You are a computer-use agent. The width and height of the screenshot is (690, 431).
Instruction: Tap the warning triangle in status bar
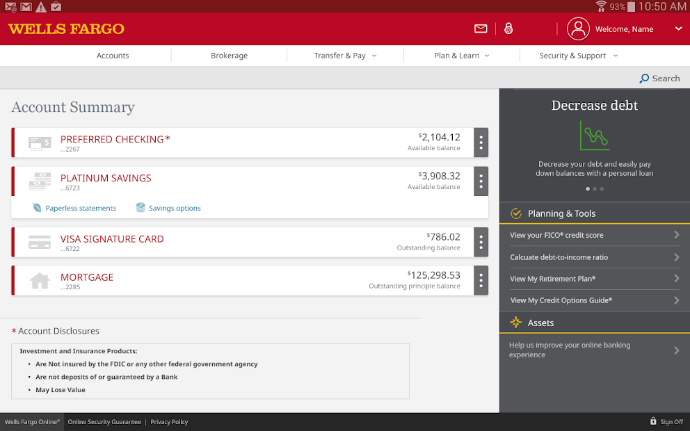[x=41, y=6]
